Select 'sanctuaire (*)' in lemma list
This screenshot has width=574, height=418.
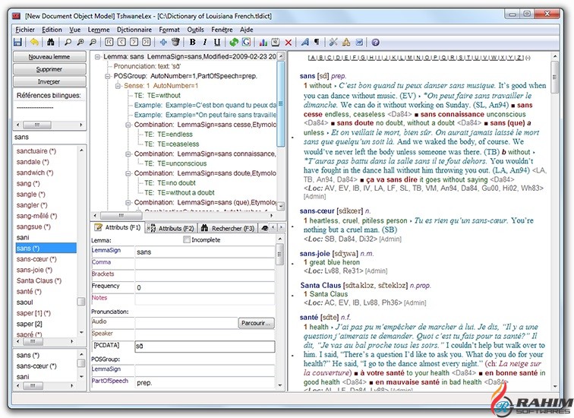pos(36,151)
